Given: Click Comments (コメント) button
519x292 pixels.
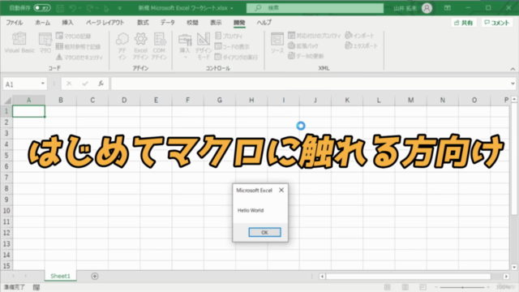Looking at the screenshot, I should click(497, 23).
